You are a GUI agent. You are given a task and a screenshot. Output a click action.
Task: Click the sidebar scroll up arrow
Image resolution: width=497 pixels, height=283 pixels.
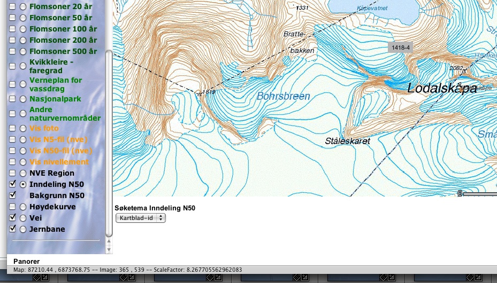coord(110,242)
